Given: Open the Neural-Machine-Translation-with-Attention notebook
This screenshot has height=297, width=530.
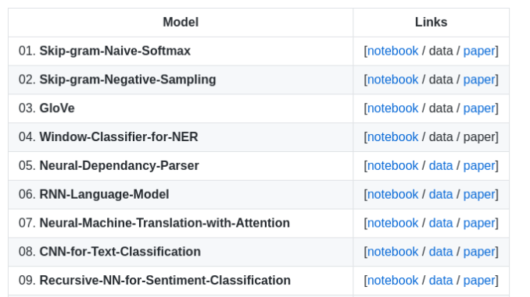Looking at the screenshot, I should point(392,223).
